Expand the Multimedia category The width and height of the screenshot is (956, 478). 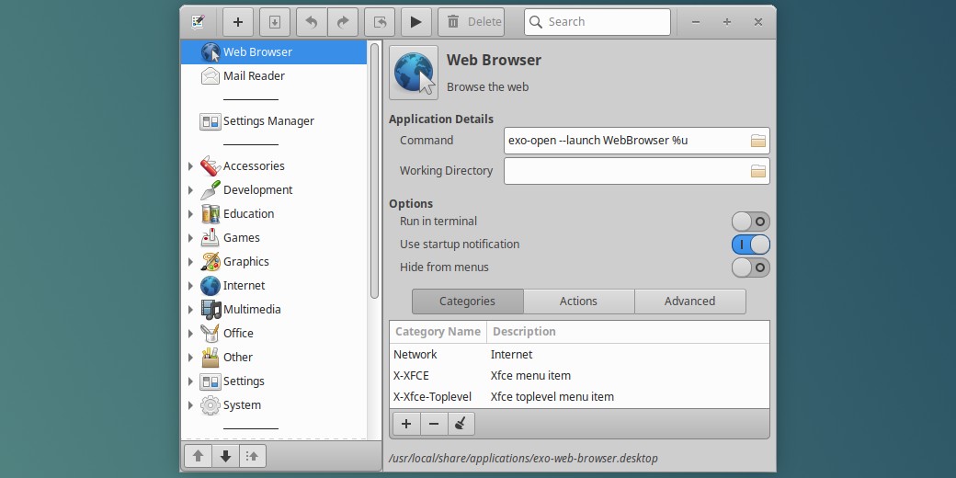190,309
